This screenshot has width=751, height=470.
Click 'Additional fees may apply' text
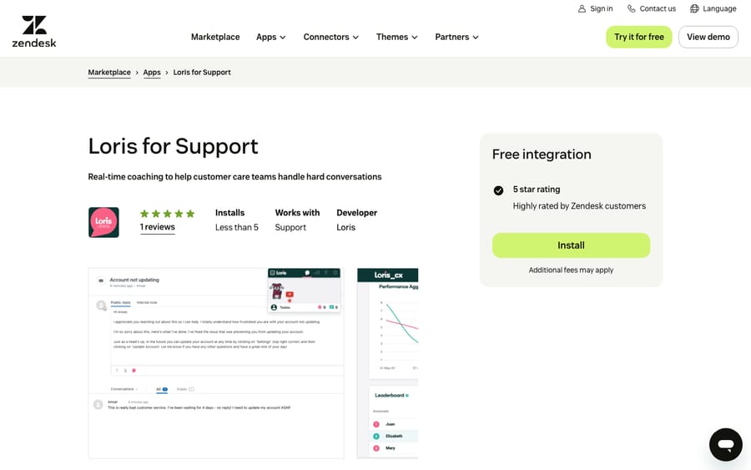pos(571,270)
